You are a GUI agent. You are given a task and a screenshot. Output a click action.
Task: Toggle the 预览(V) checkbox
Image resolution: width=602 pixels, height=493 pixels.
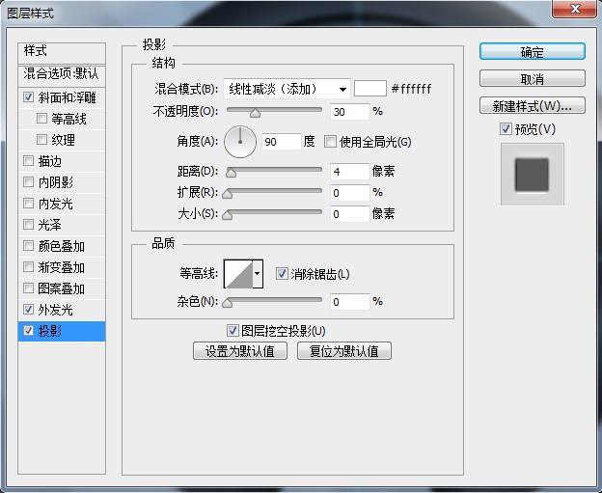(x=506, y=128)
